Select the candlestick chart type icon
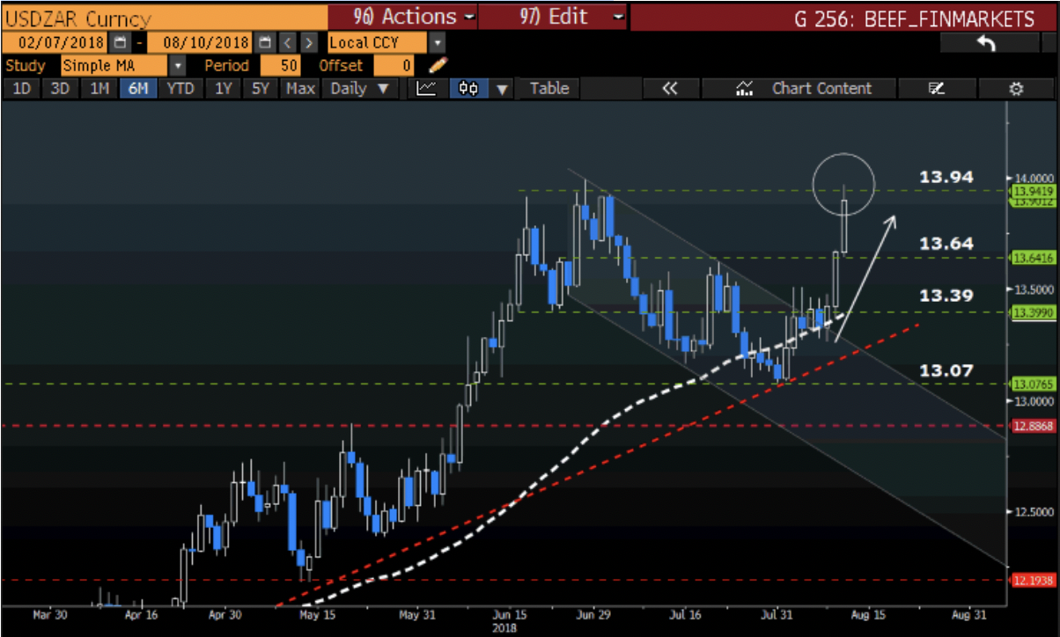 coord(469,88)
